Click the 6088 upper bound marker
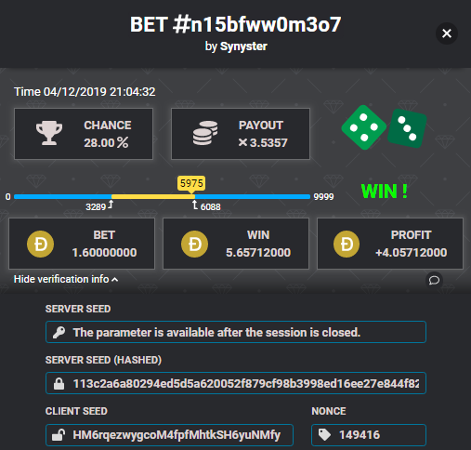Viewport: 471px width, 450px height. pyautogui.click(x=206, y=206)
